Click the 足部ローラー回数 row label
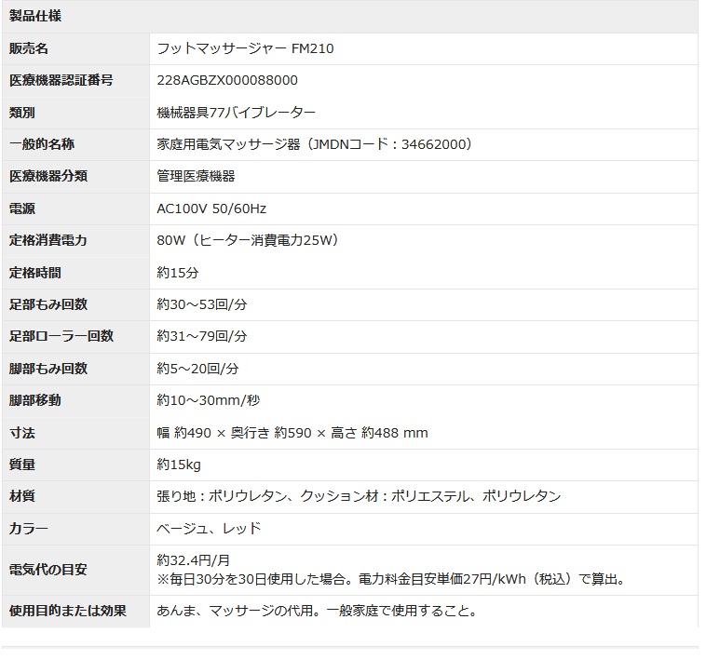 pos(61,336)
